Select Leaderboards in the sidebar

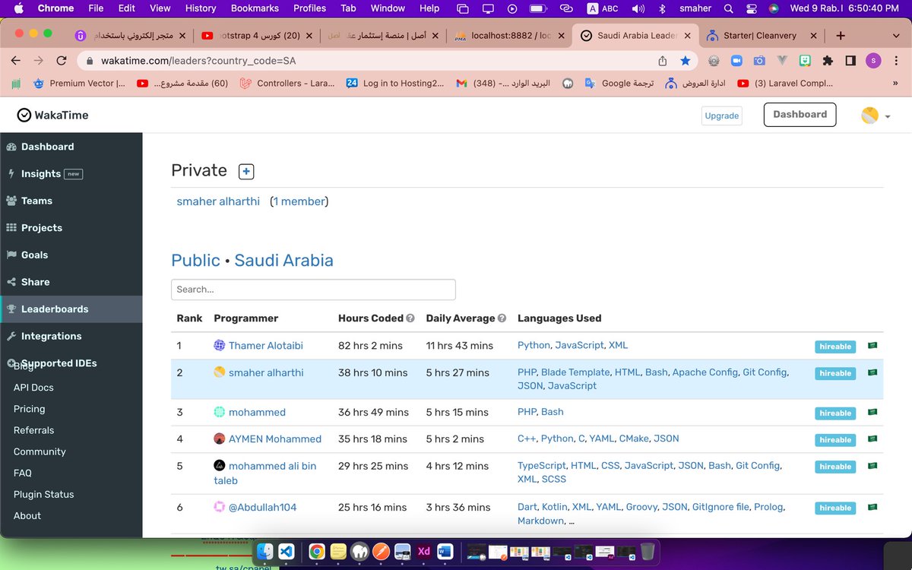click(x=71, y=309)
